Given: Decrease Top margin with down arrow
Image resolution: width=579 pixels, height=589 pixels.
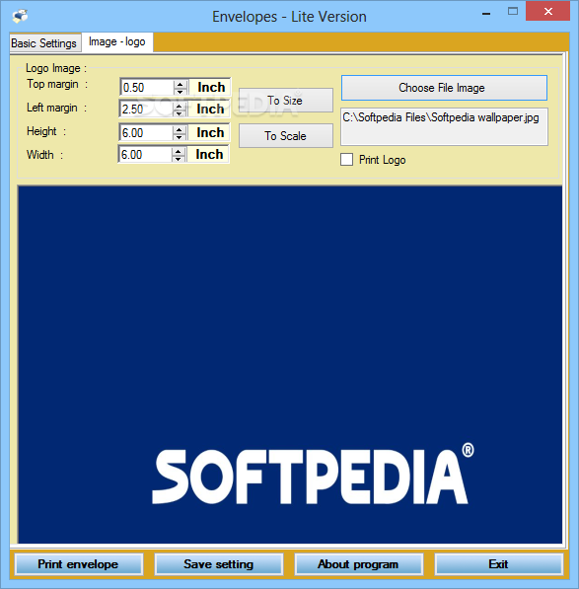Looking at the screenshot, I should [181, 92].
